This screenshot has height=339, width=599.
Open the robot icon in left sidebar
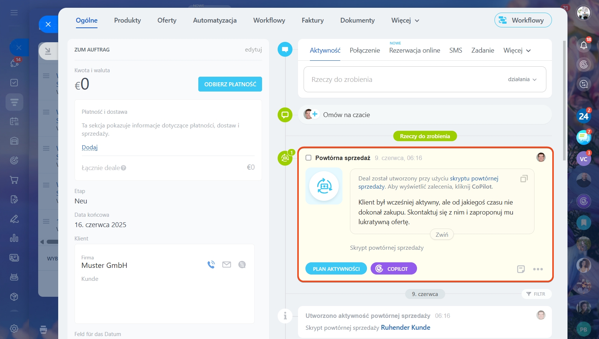(x=14, y=277)
